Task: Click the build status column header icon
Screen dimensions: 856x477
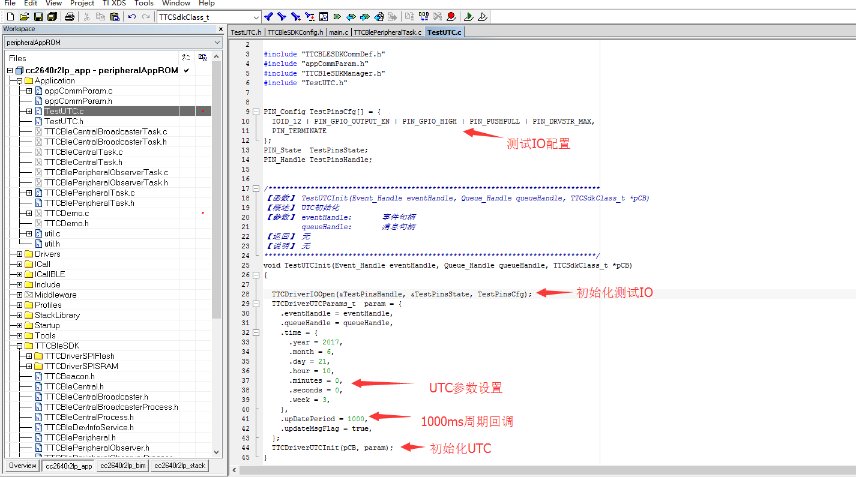Action: (202, 58)
